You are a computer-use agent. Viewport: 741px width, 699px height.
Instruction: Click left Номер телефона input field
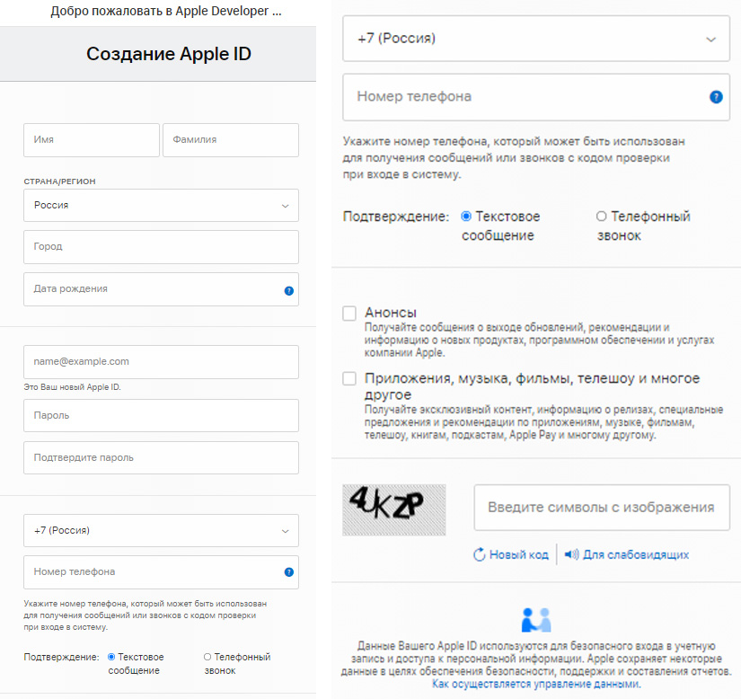[161, 572]
